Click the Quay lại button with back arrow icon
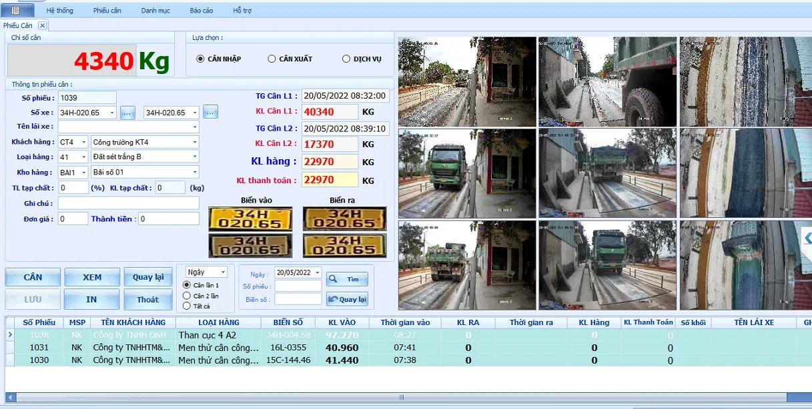 point(347,299)
